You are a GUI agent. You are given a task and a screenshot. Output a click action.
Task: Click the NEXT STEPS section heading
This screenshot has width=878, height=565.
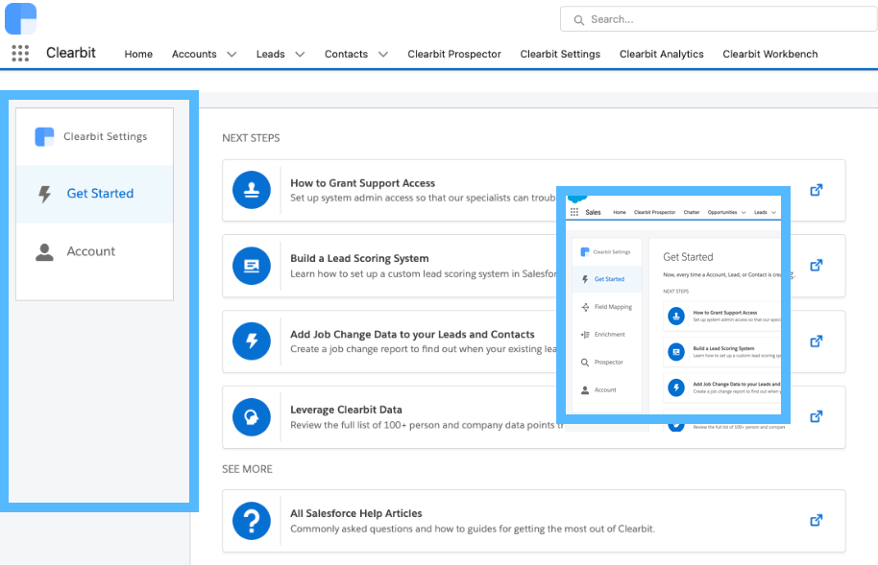click(x=251, y=138)
